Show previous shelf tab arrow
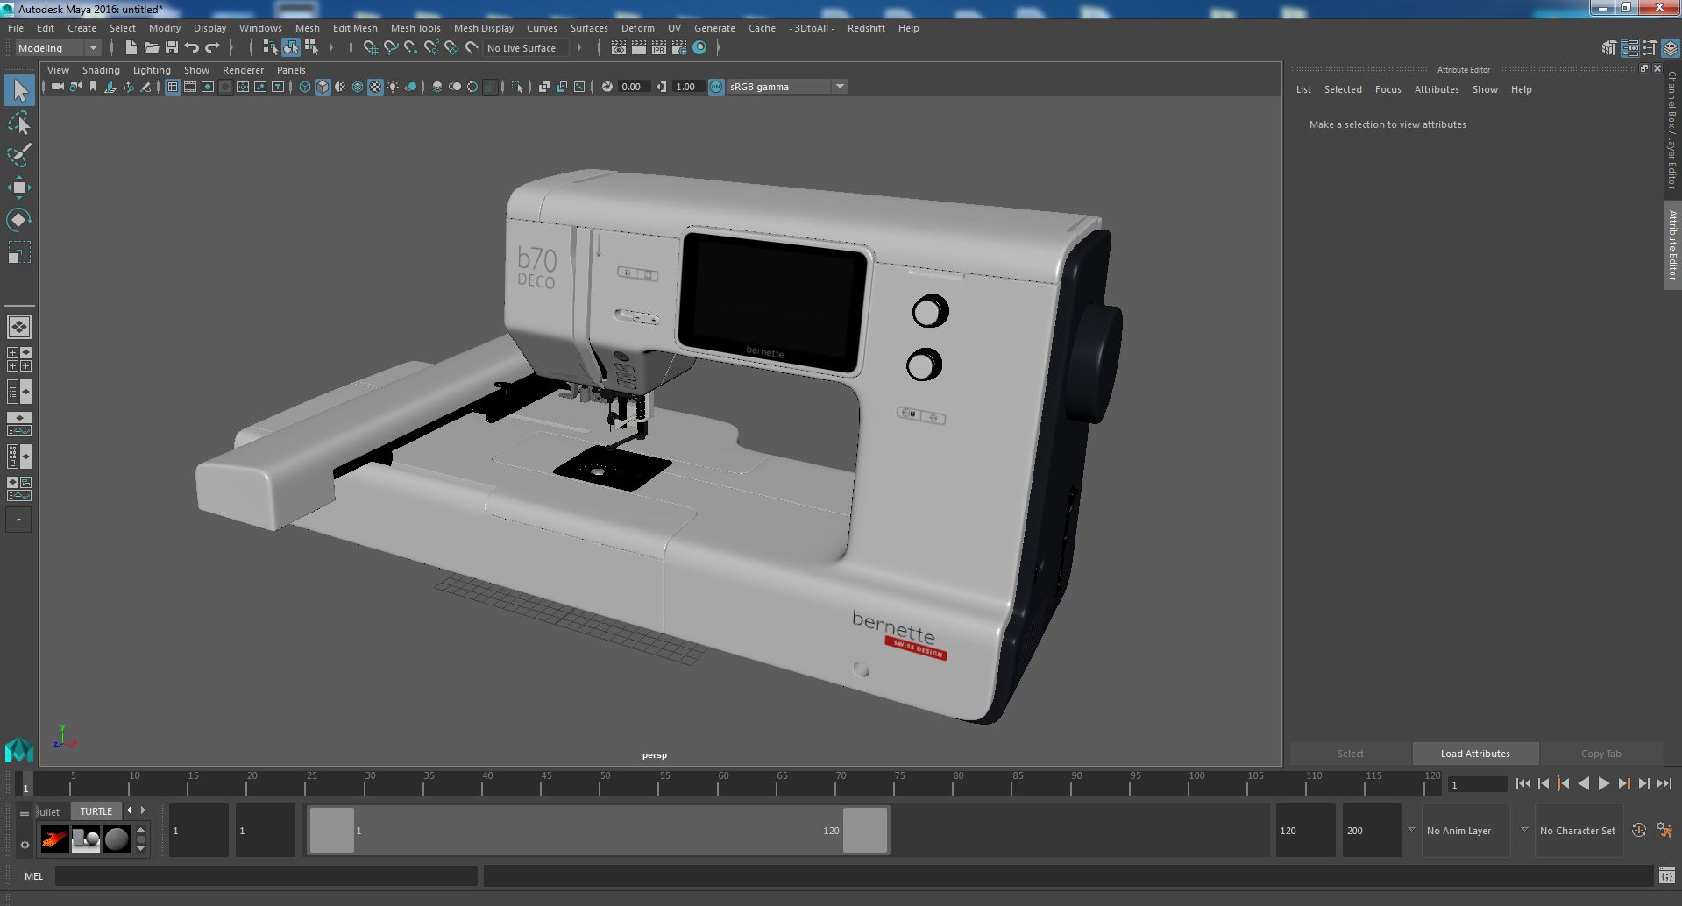 (x=130, y=810)
